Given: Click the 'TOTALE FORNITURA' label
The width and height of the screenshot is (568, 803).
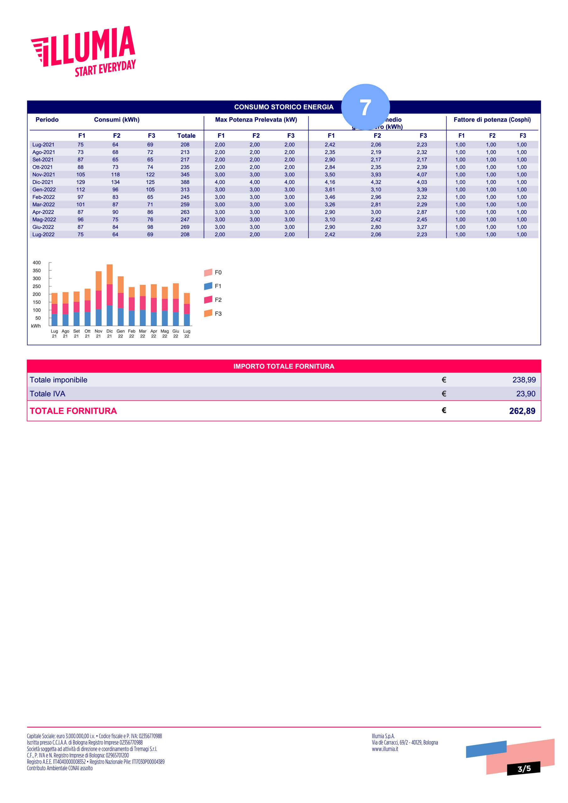Looking at the screenshot, I should 73,411.
